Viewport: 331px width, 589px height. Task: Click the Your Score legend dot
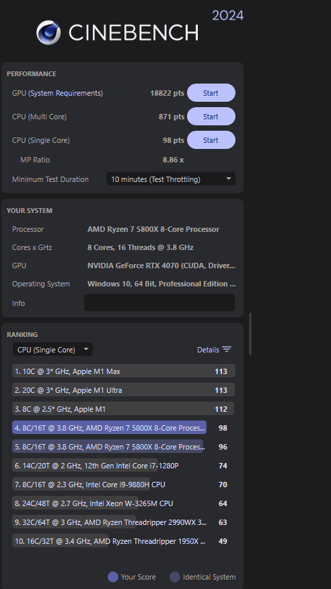pyautogui.click(x=113, y=577)
